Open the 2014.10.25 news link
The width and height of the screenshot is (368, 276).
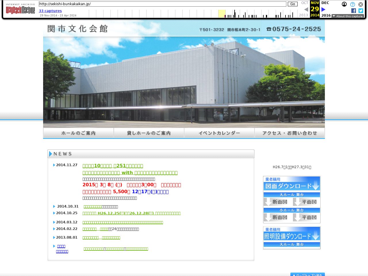tap(131, 213)
